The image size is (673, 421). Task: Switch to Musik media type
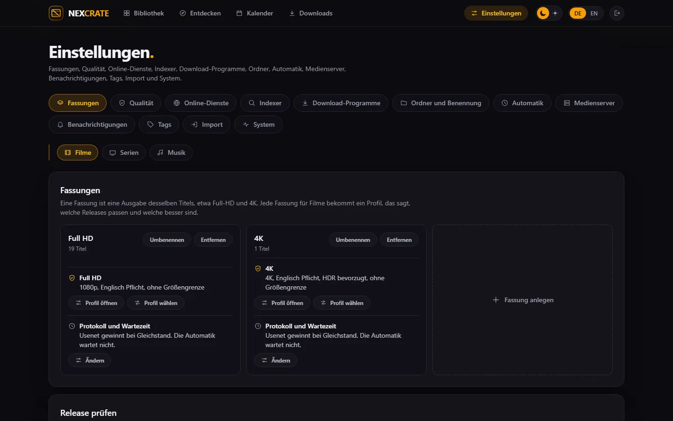click(x=171, y=152)
